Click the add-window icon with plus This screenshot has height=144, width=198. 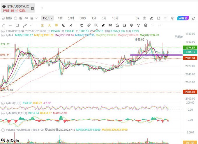pyautogui.click(x=158, y=18)
